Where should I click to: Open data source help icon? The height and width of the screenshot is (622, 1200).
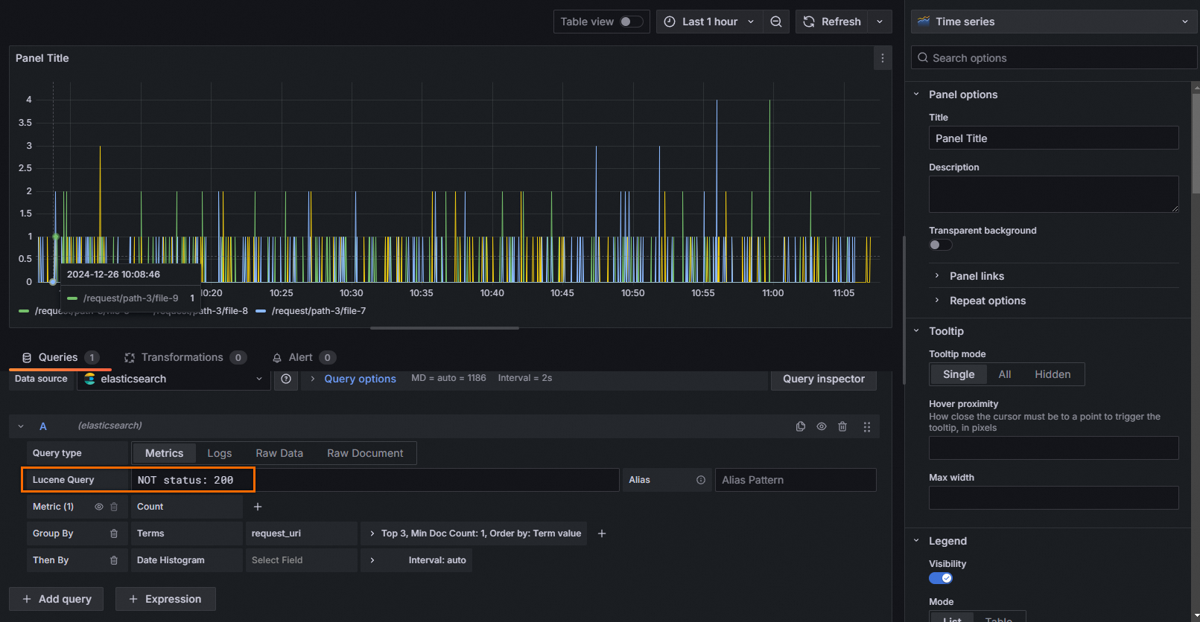[286, 379]
